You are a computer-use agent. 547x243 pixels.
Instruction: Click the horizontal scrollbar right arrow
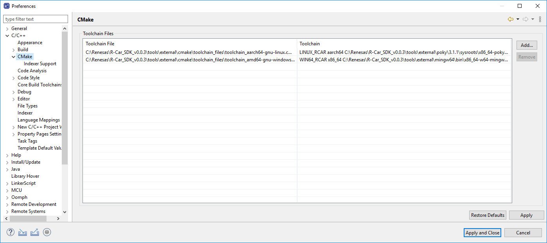click(58, 218)
